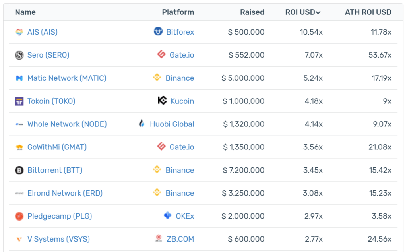Click the Matic Network blue logo
407x252 pixels.
[19, 78]
